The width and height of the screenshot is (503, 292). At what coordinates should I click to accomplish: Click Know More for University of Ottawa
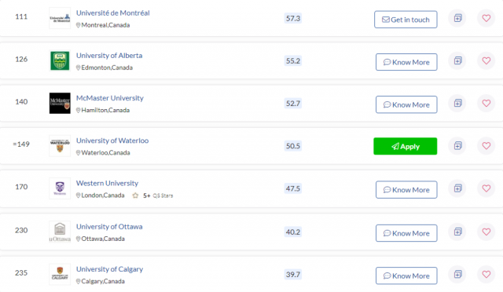tap(406, 233)
